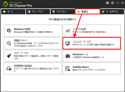Image resolution: width=125 pixels, height=92 pixels.
Task: Open the Windowsの修復 card
Action: coord(33,31)
